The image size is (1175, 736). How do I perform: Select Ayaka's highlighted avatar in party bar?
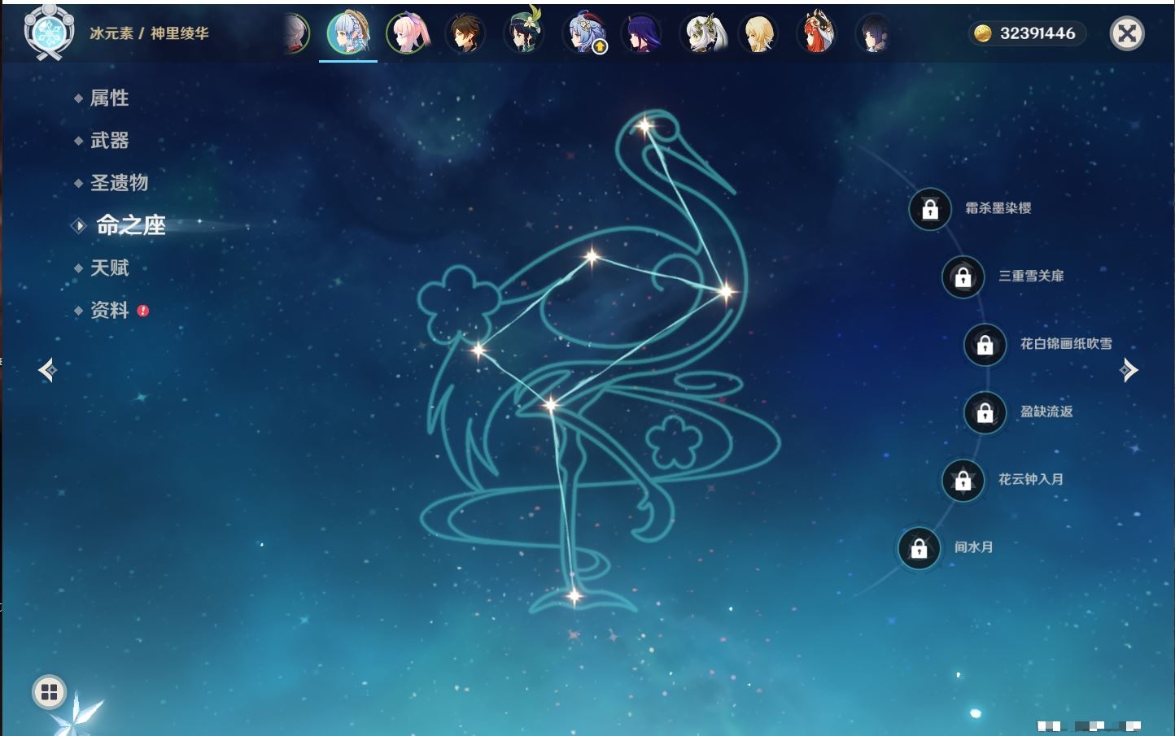pyautogui.click(x=348, y=33)
